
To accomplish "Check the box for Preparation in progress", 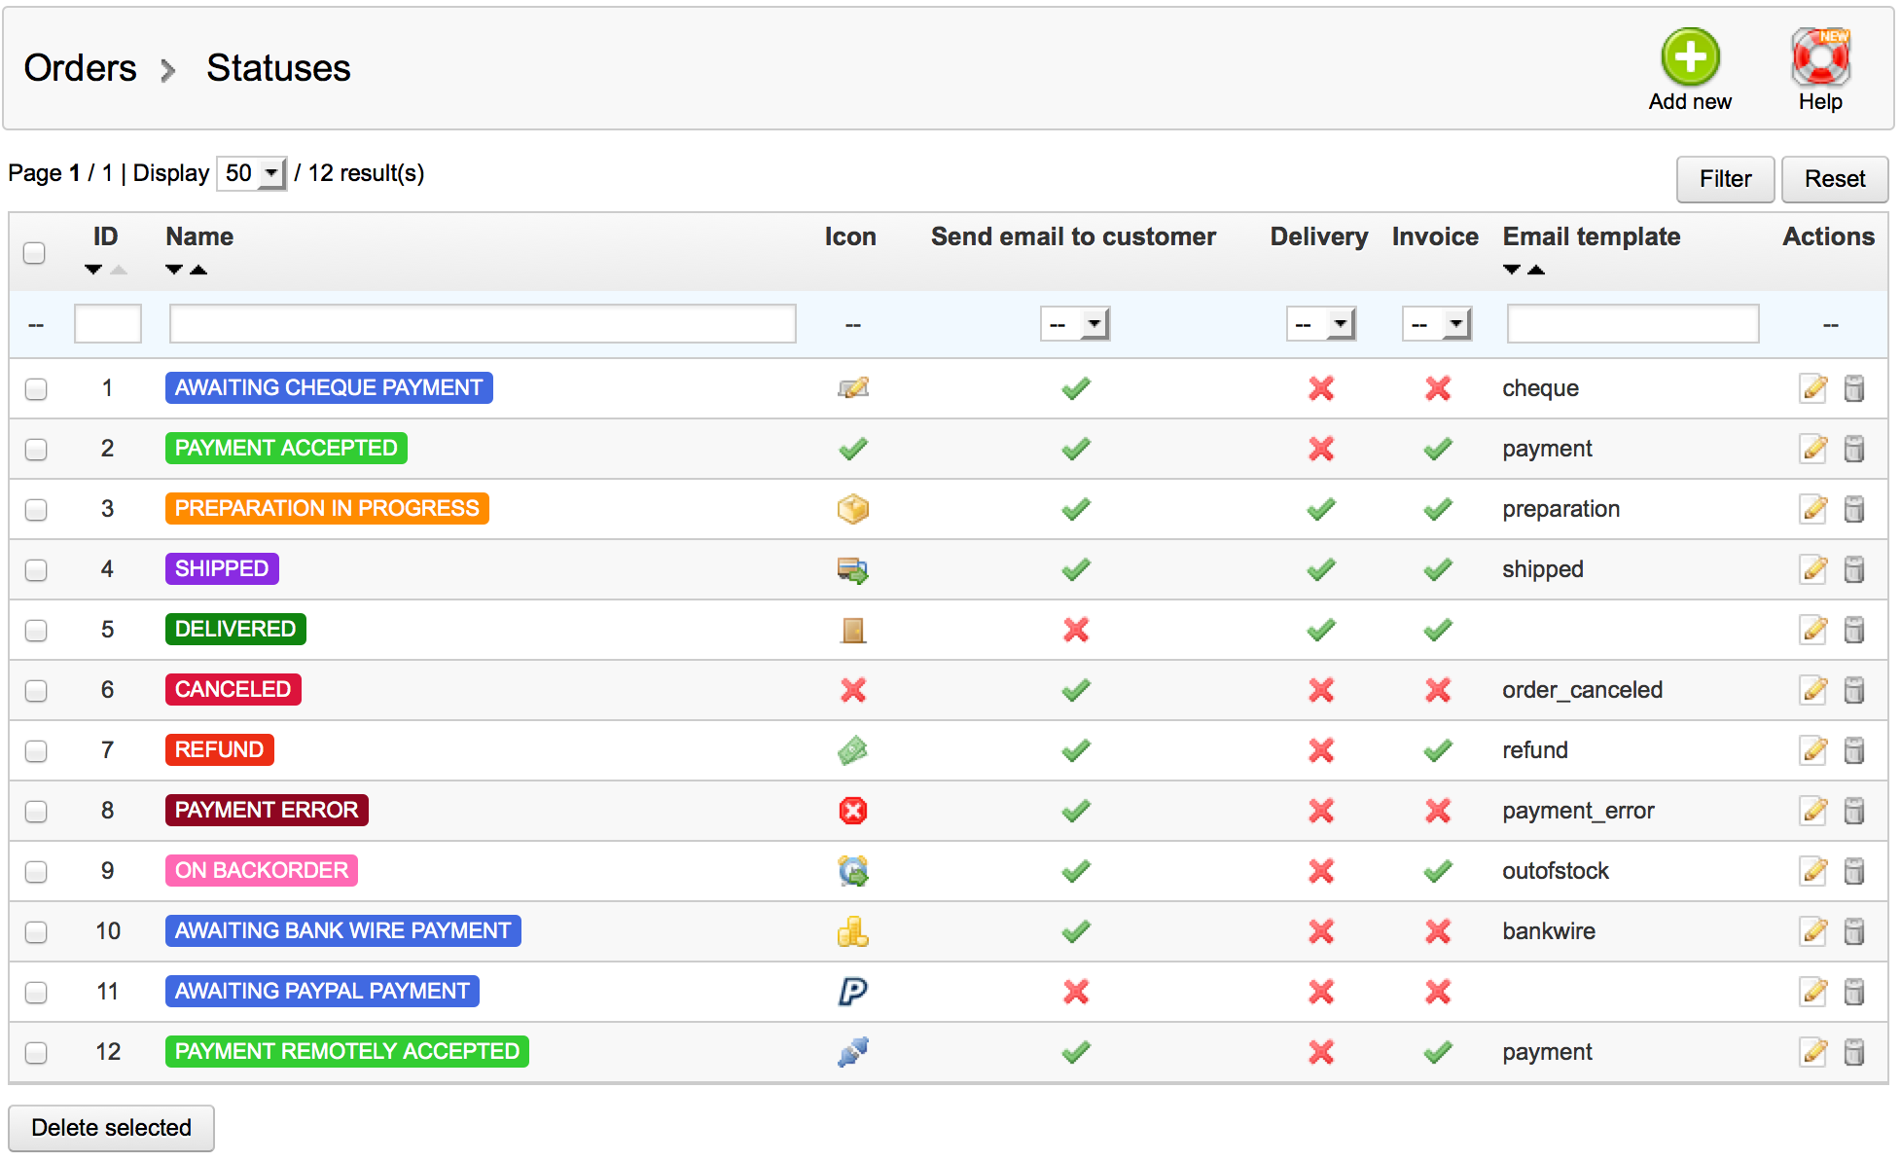I will 36,509.
